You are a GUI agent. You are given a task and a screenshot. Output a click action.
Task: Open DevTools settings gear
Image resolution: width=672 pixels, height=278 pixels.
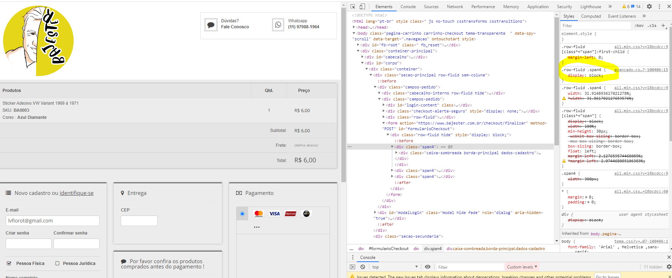tap(649, 6)
